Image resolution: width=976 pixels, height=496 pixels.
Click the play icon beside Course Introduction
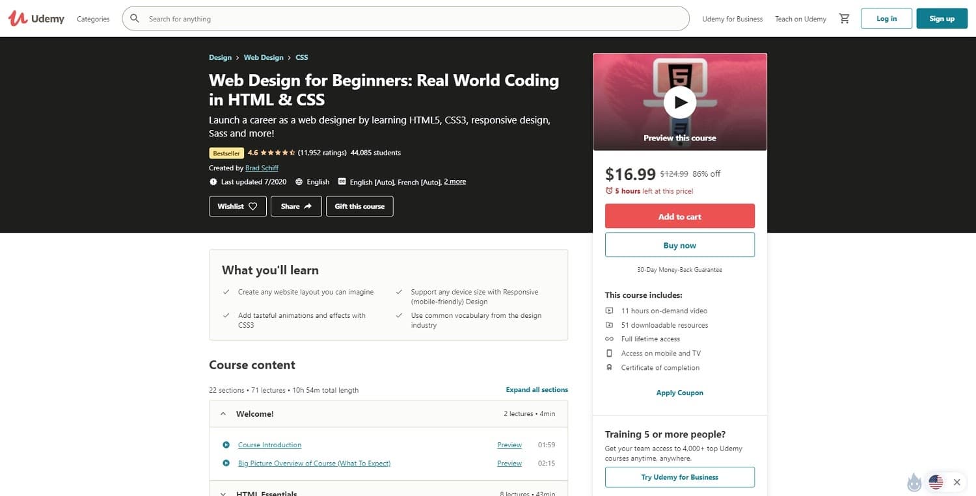tap(226, 445)
